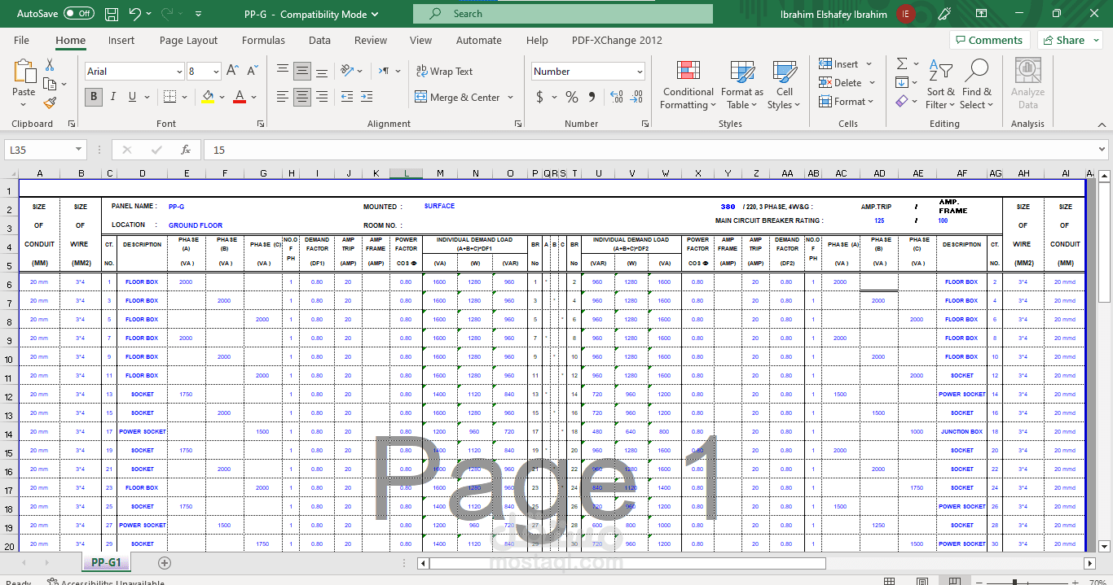Screen dimensions: 1113x585
Task: Open the Find & Select menu
Action: [x=977, y=85]
